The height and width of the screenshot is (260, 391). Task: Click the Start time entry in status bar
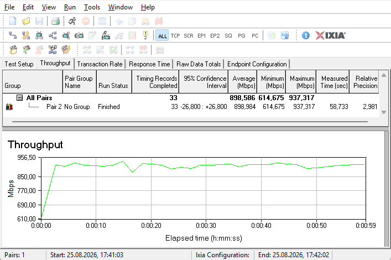click(x=86, y=255)
